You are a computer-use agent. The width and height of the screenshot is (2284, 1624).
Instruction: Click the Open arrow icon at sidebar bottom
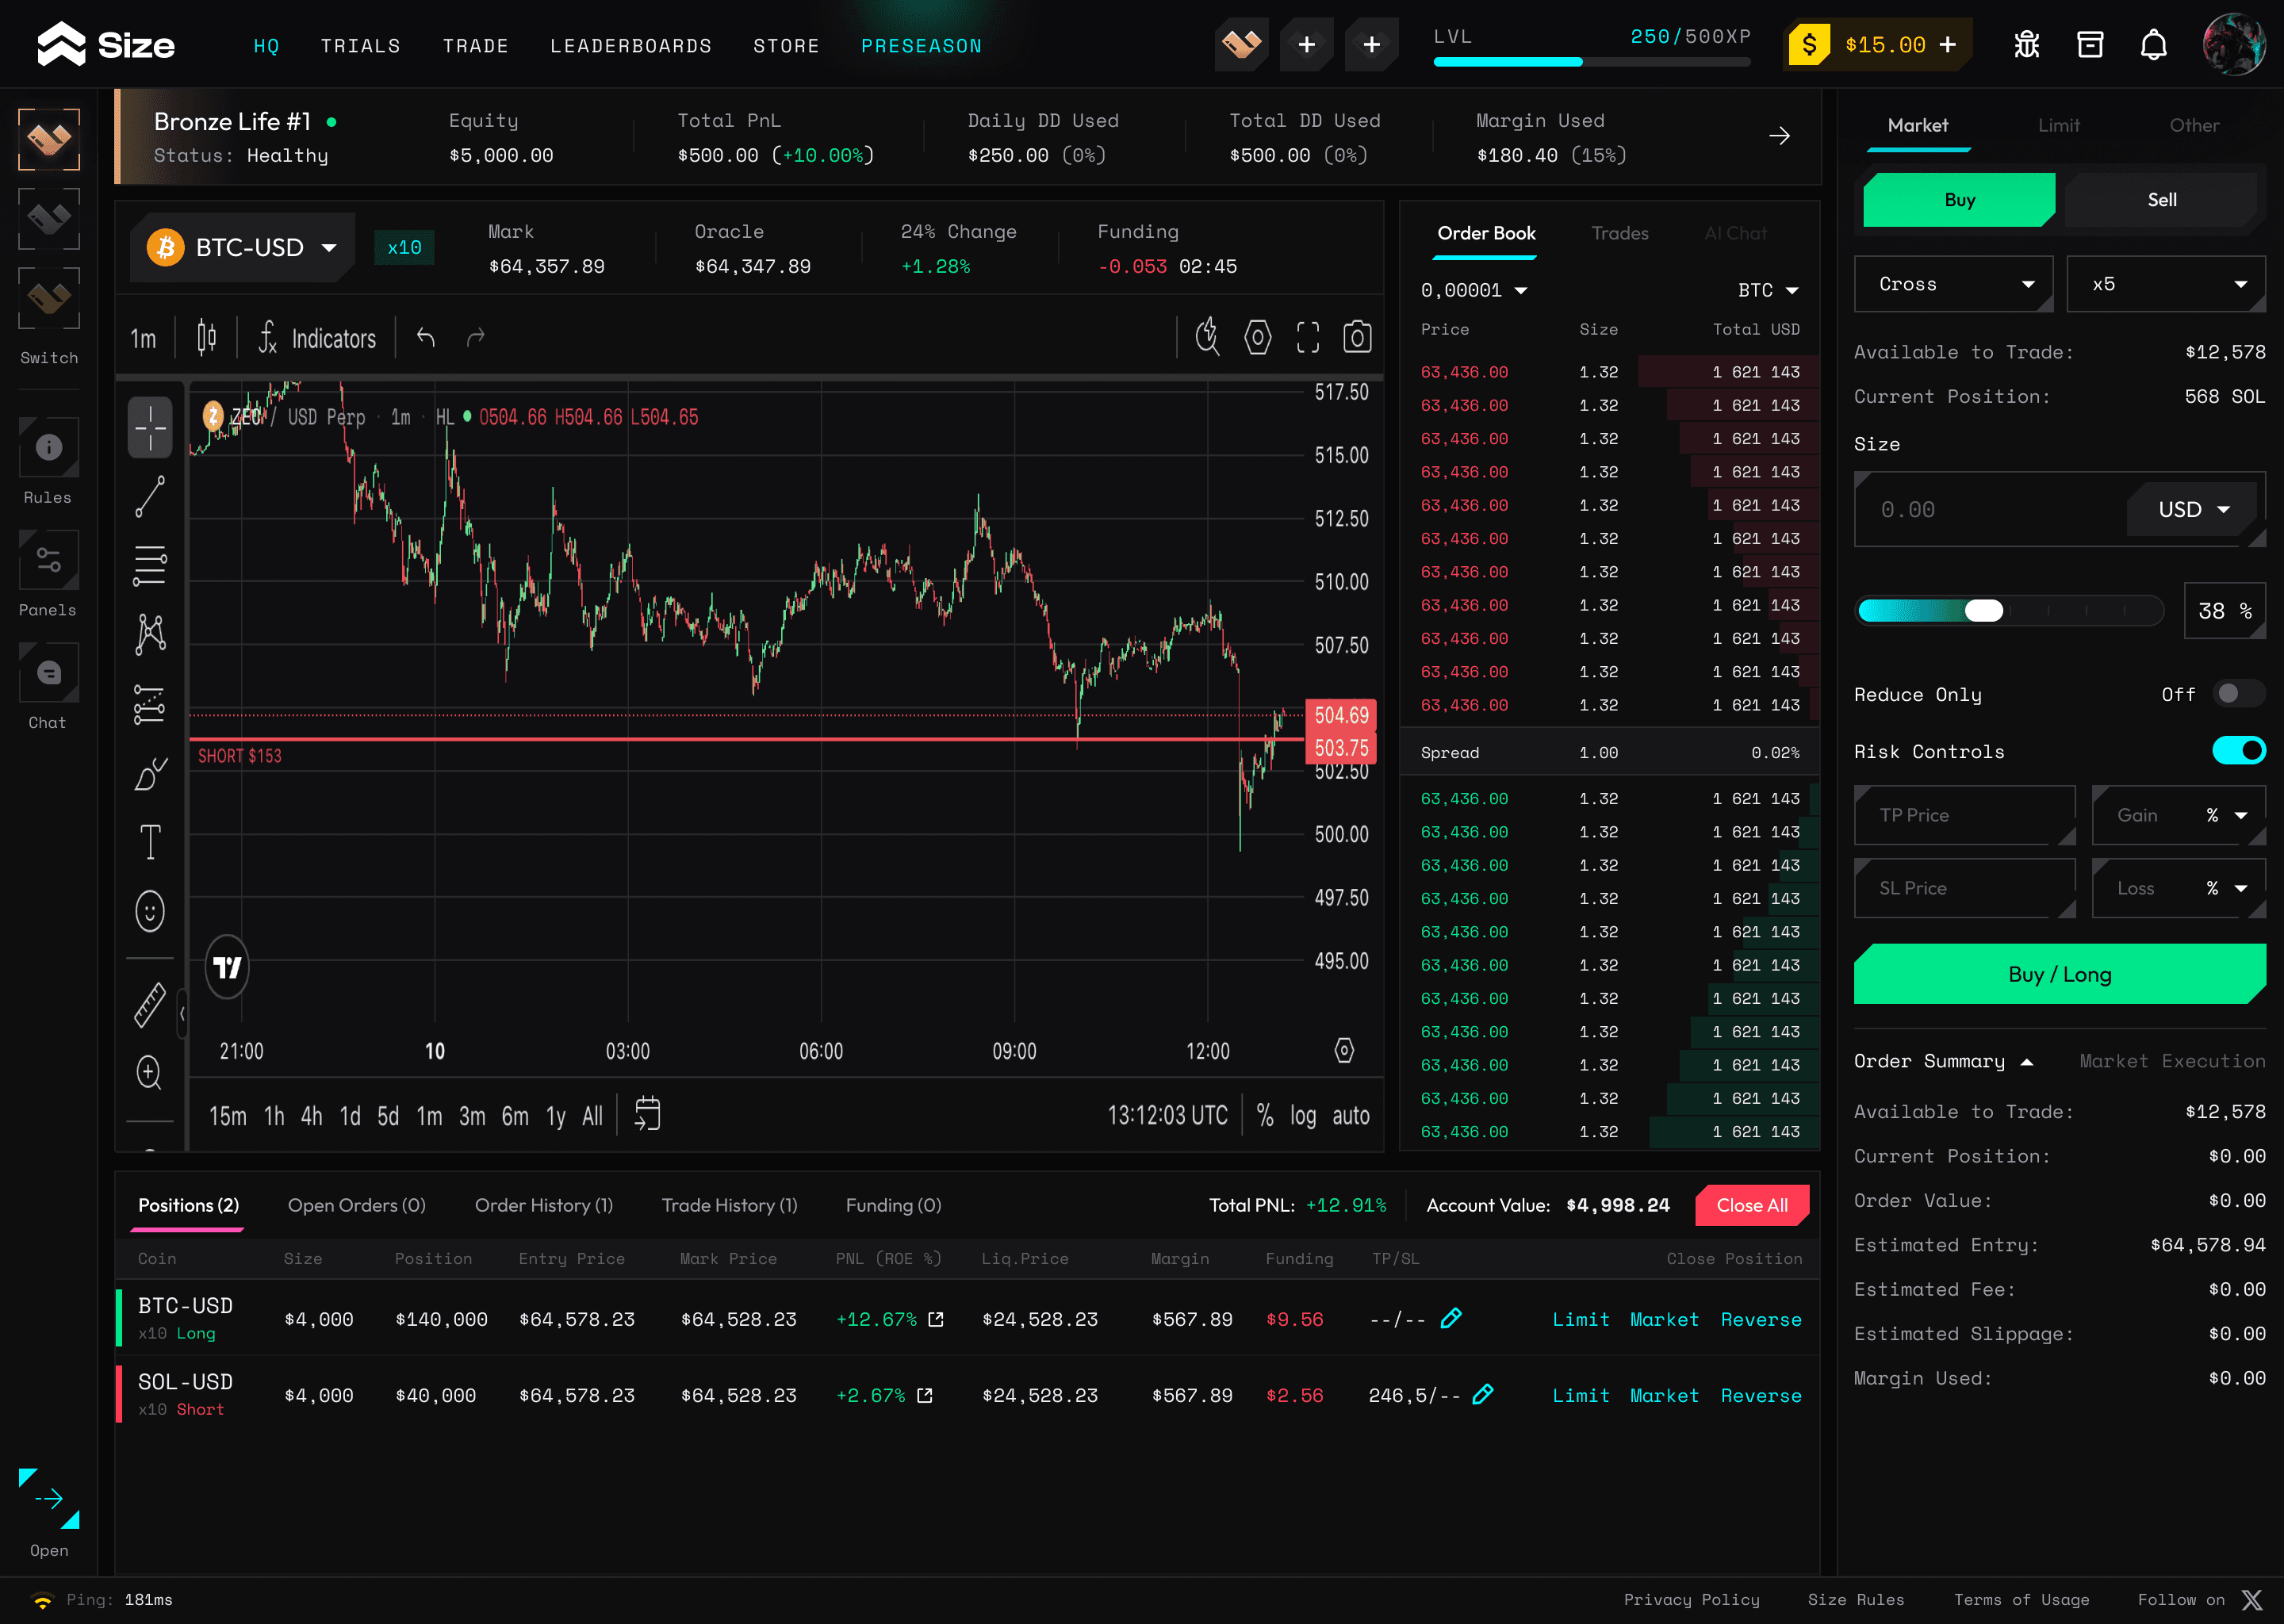click(49, 1498)
